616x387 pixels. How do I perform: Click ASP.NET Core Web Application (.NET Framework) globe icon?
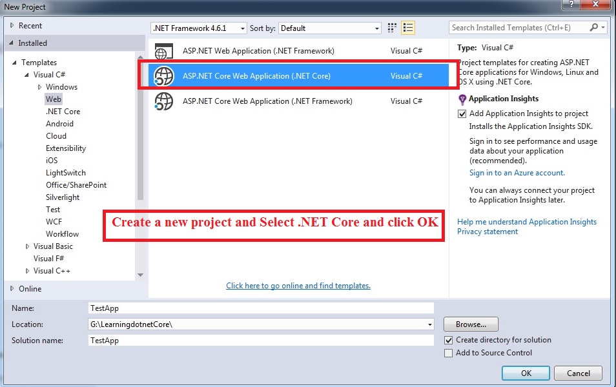[x=163, y=101]
